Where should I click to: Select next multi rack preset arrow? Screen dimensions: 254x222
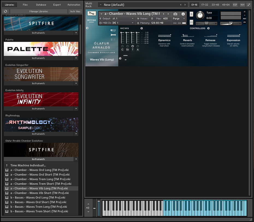[x=185, y=5]
